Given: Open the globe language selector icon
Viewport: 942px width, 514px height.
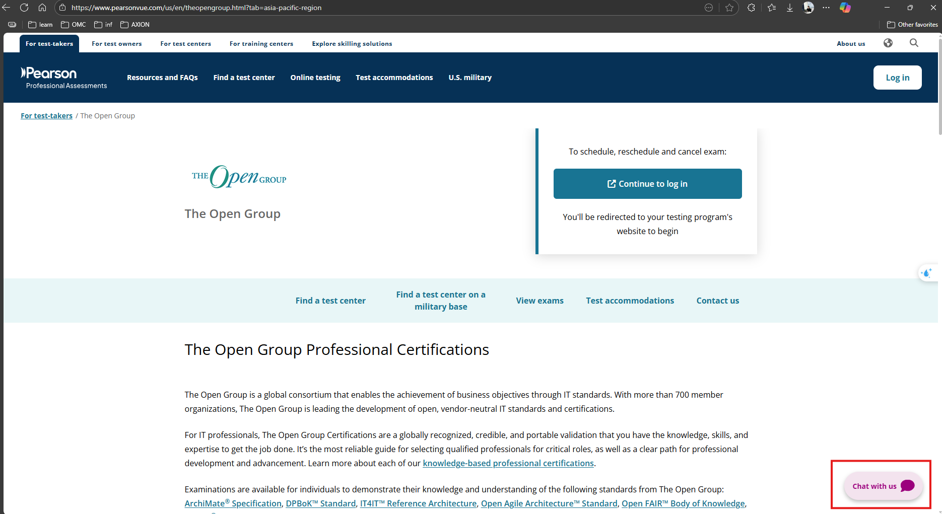Looking at the screenshot, I should (888, 43).
